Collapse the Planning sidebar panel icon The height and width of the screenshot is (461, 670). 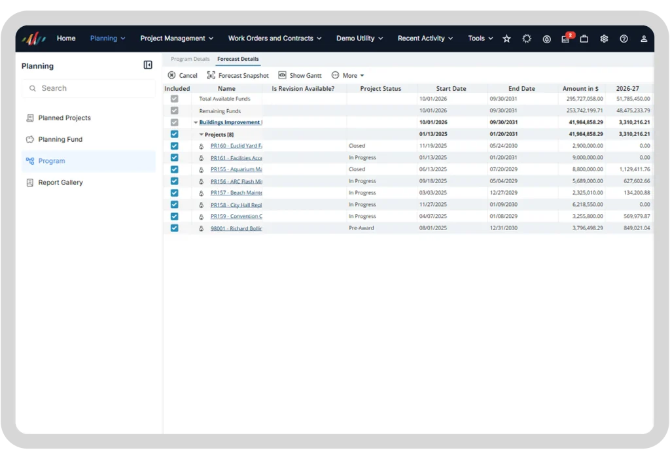tap(148, 65)
